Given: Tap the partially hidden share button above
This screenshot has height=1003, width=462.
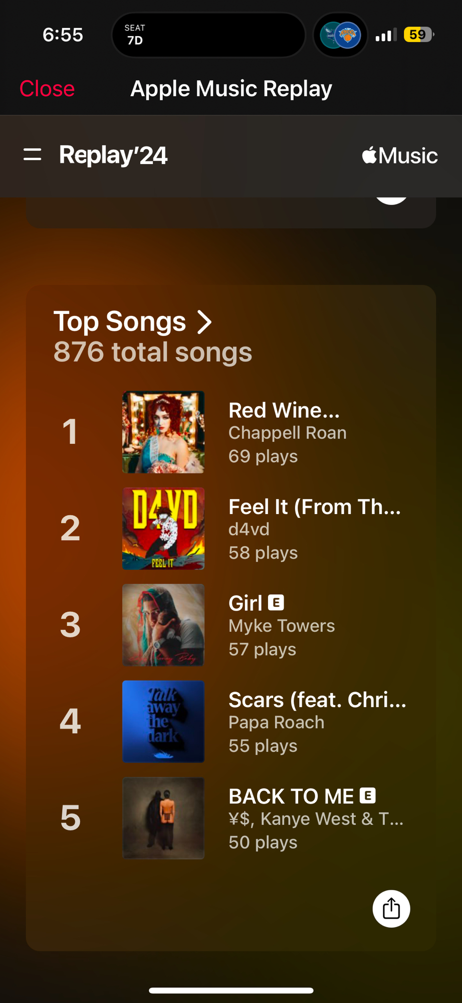Looking at the screenshot, I should point(391,201).
